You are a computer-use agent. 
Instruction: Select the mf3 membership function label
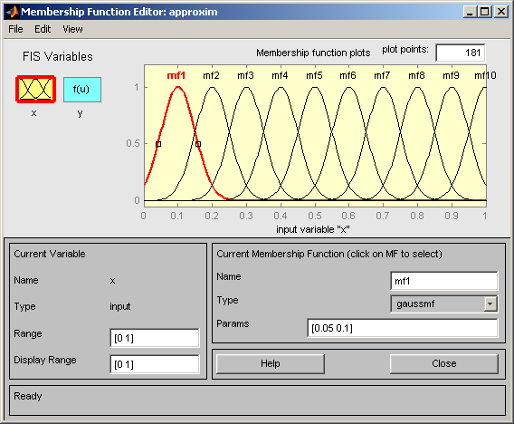tap(245, 75)
